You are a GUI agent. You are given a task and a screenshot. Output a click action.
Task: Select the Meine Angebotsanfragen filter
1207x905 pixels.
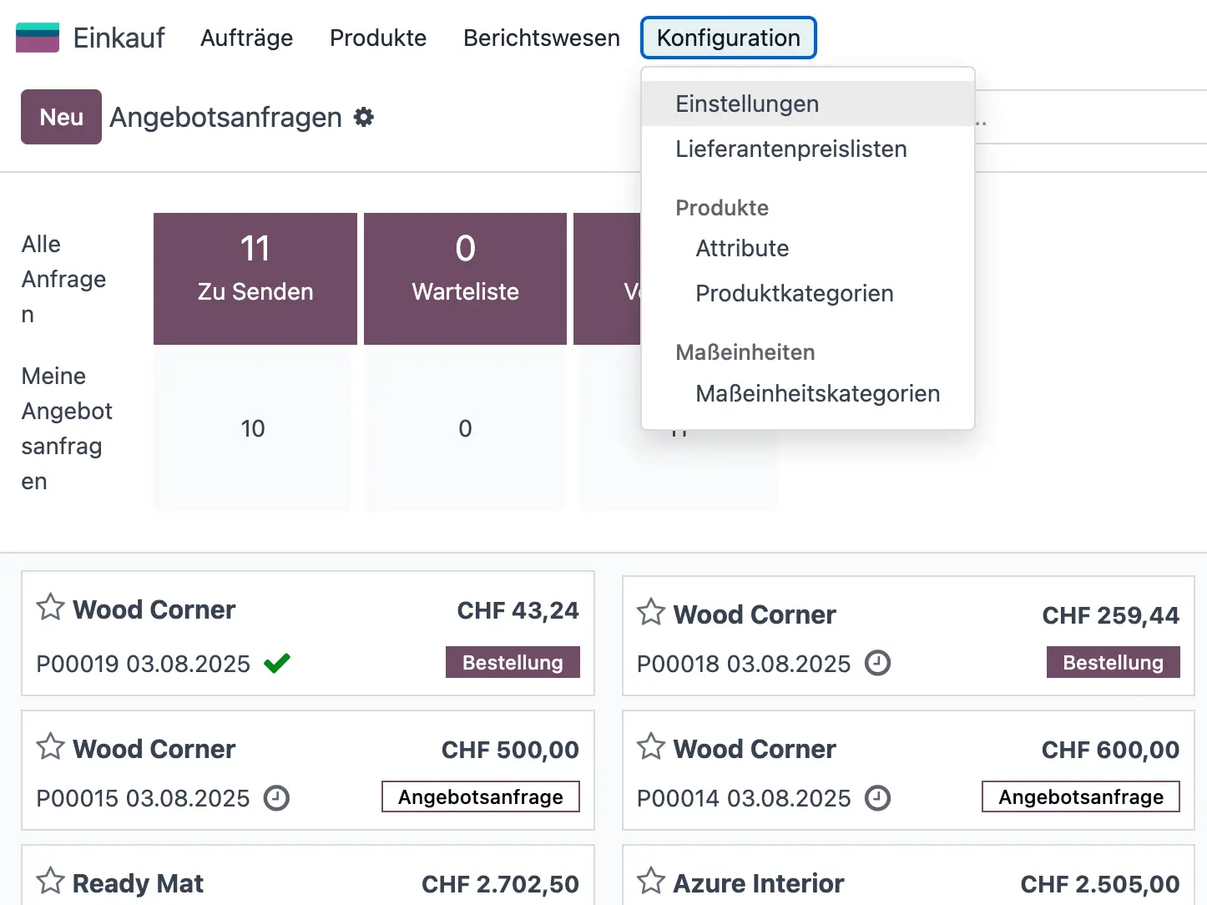67,428
